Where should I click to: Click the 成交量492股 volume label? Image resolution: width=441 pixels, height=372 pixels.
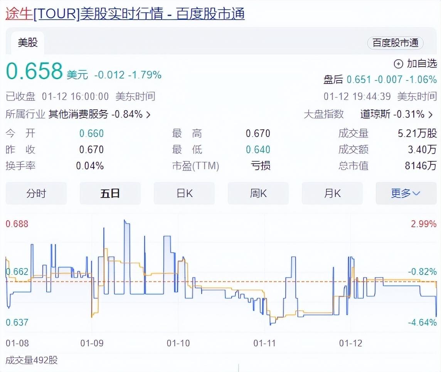32,360
